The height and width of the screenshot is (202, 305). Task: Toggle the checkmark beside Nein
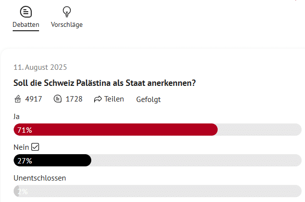(35, 146)
